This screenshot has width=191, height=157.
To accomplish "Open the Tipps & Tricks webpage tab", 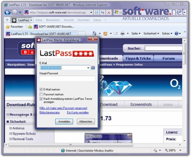I will coord(138,58).
